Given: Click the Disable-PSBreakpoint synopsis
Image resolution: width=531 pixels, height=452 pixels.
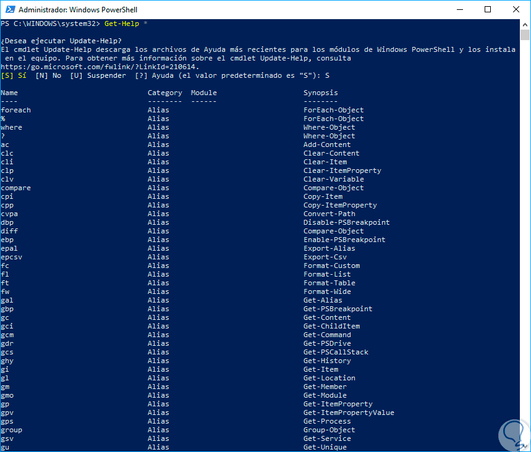Looking at the screenshot, I should click(347, 222).
